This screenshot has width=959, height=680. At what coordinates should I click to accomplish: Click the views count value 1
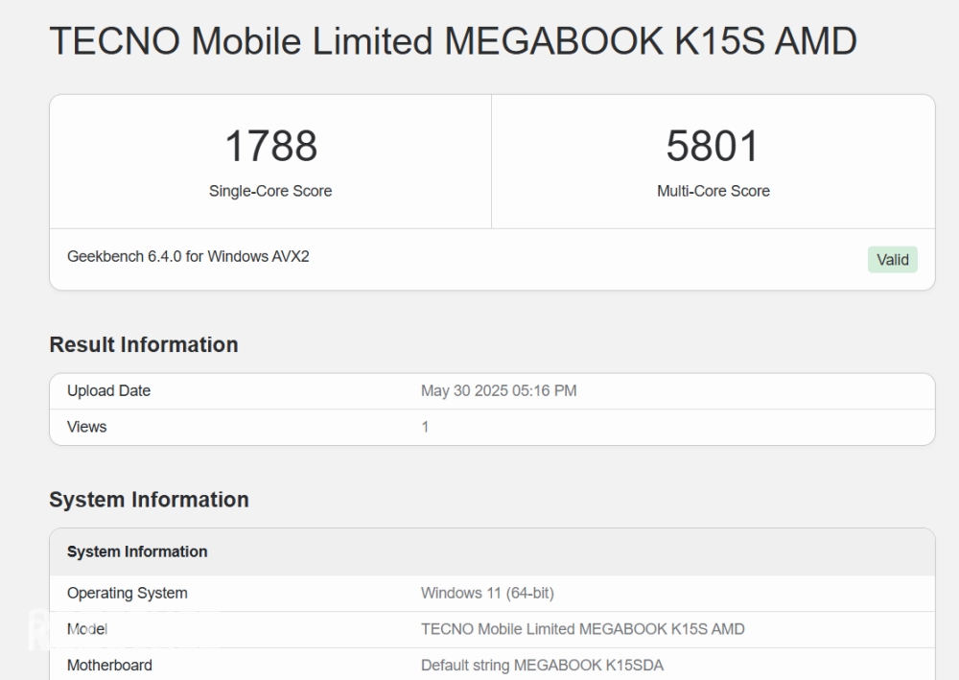click(426, 427)
